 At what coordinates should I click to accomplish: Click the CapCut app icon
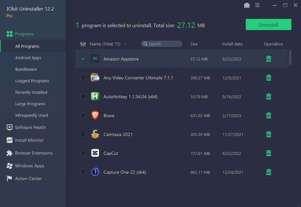[95, 153]
